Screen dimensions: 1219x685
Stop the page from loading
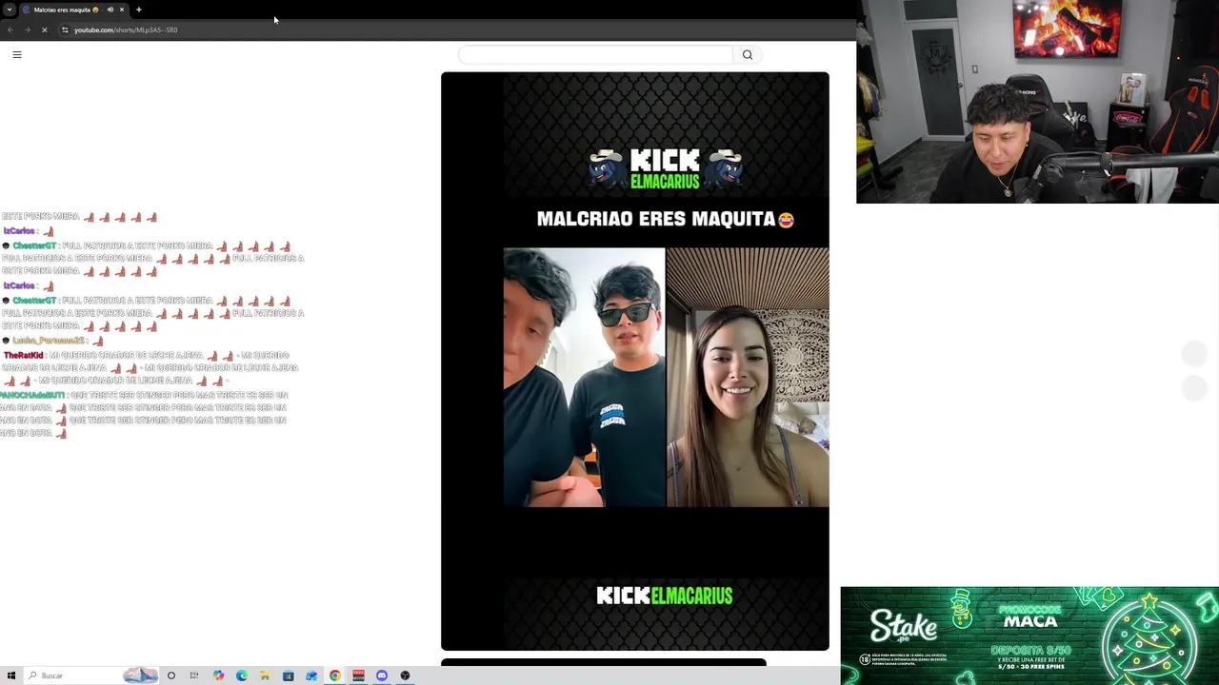coord(44,29)
